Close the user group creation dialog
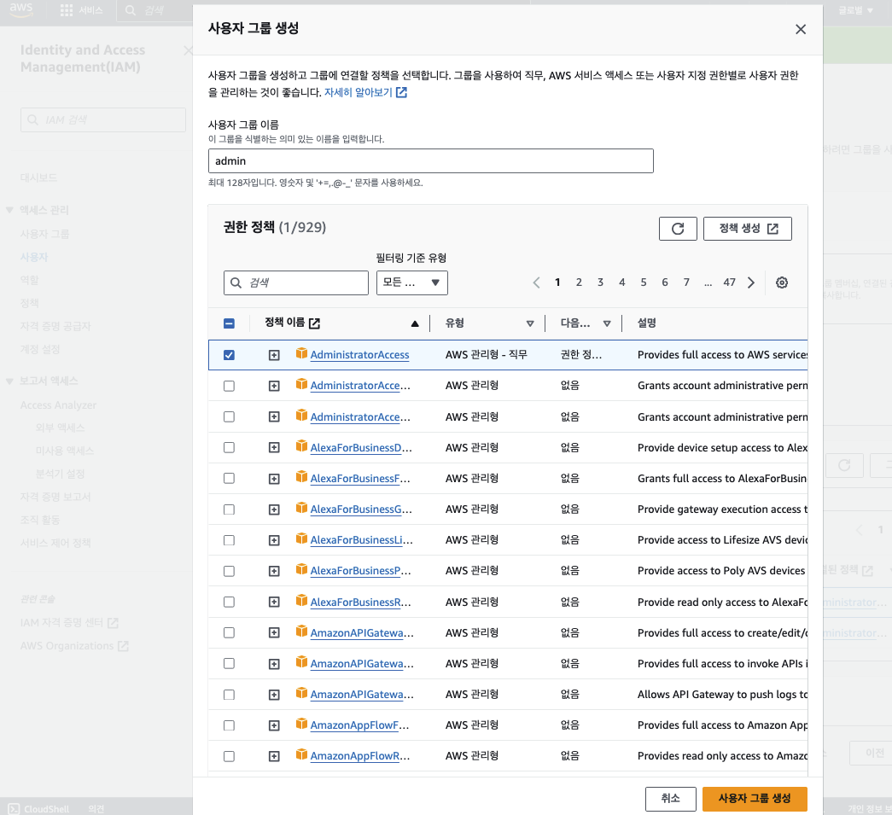892x815 pixels. (x=801, y=29)
